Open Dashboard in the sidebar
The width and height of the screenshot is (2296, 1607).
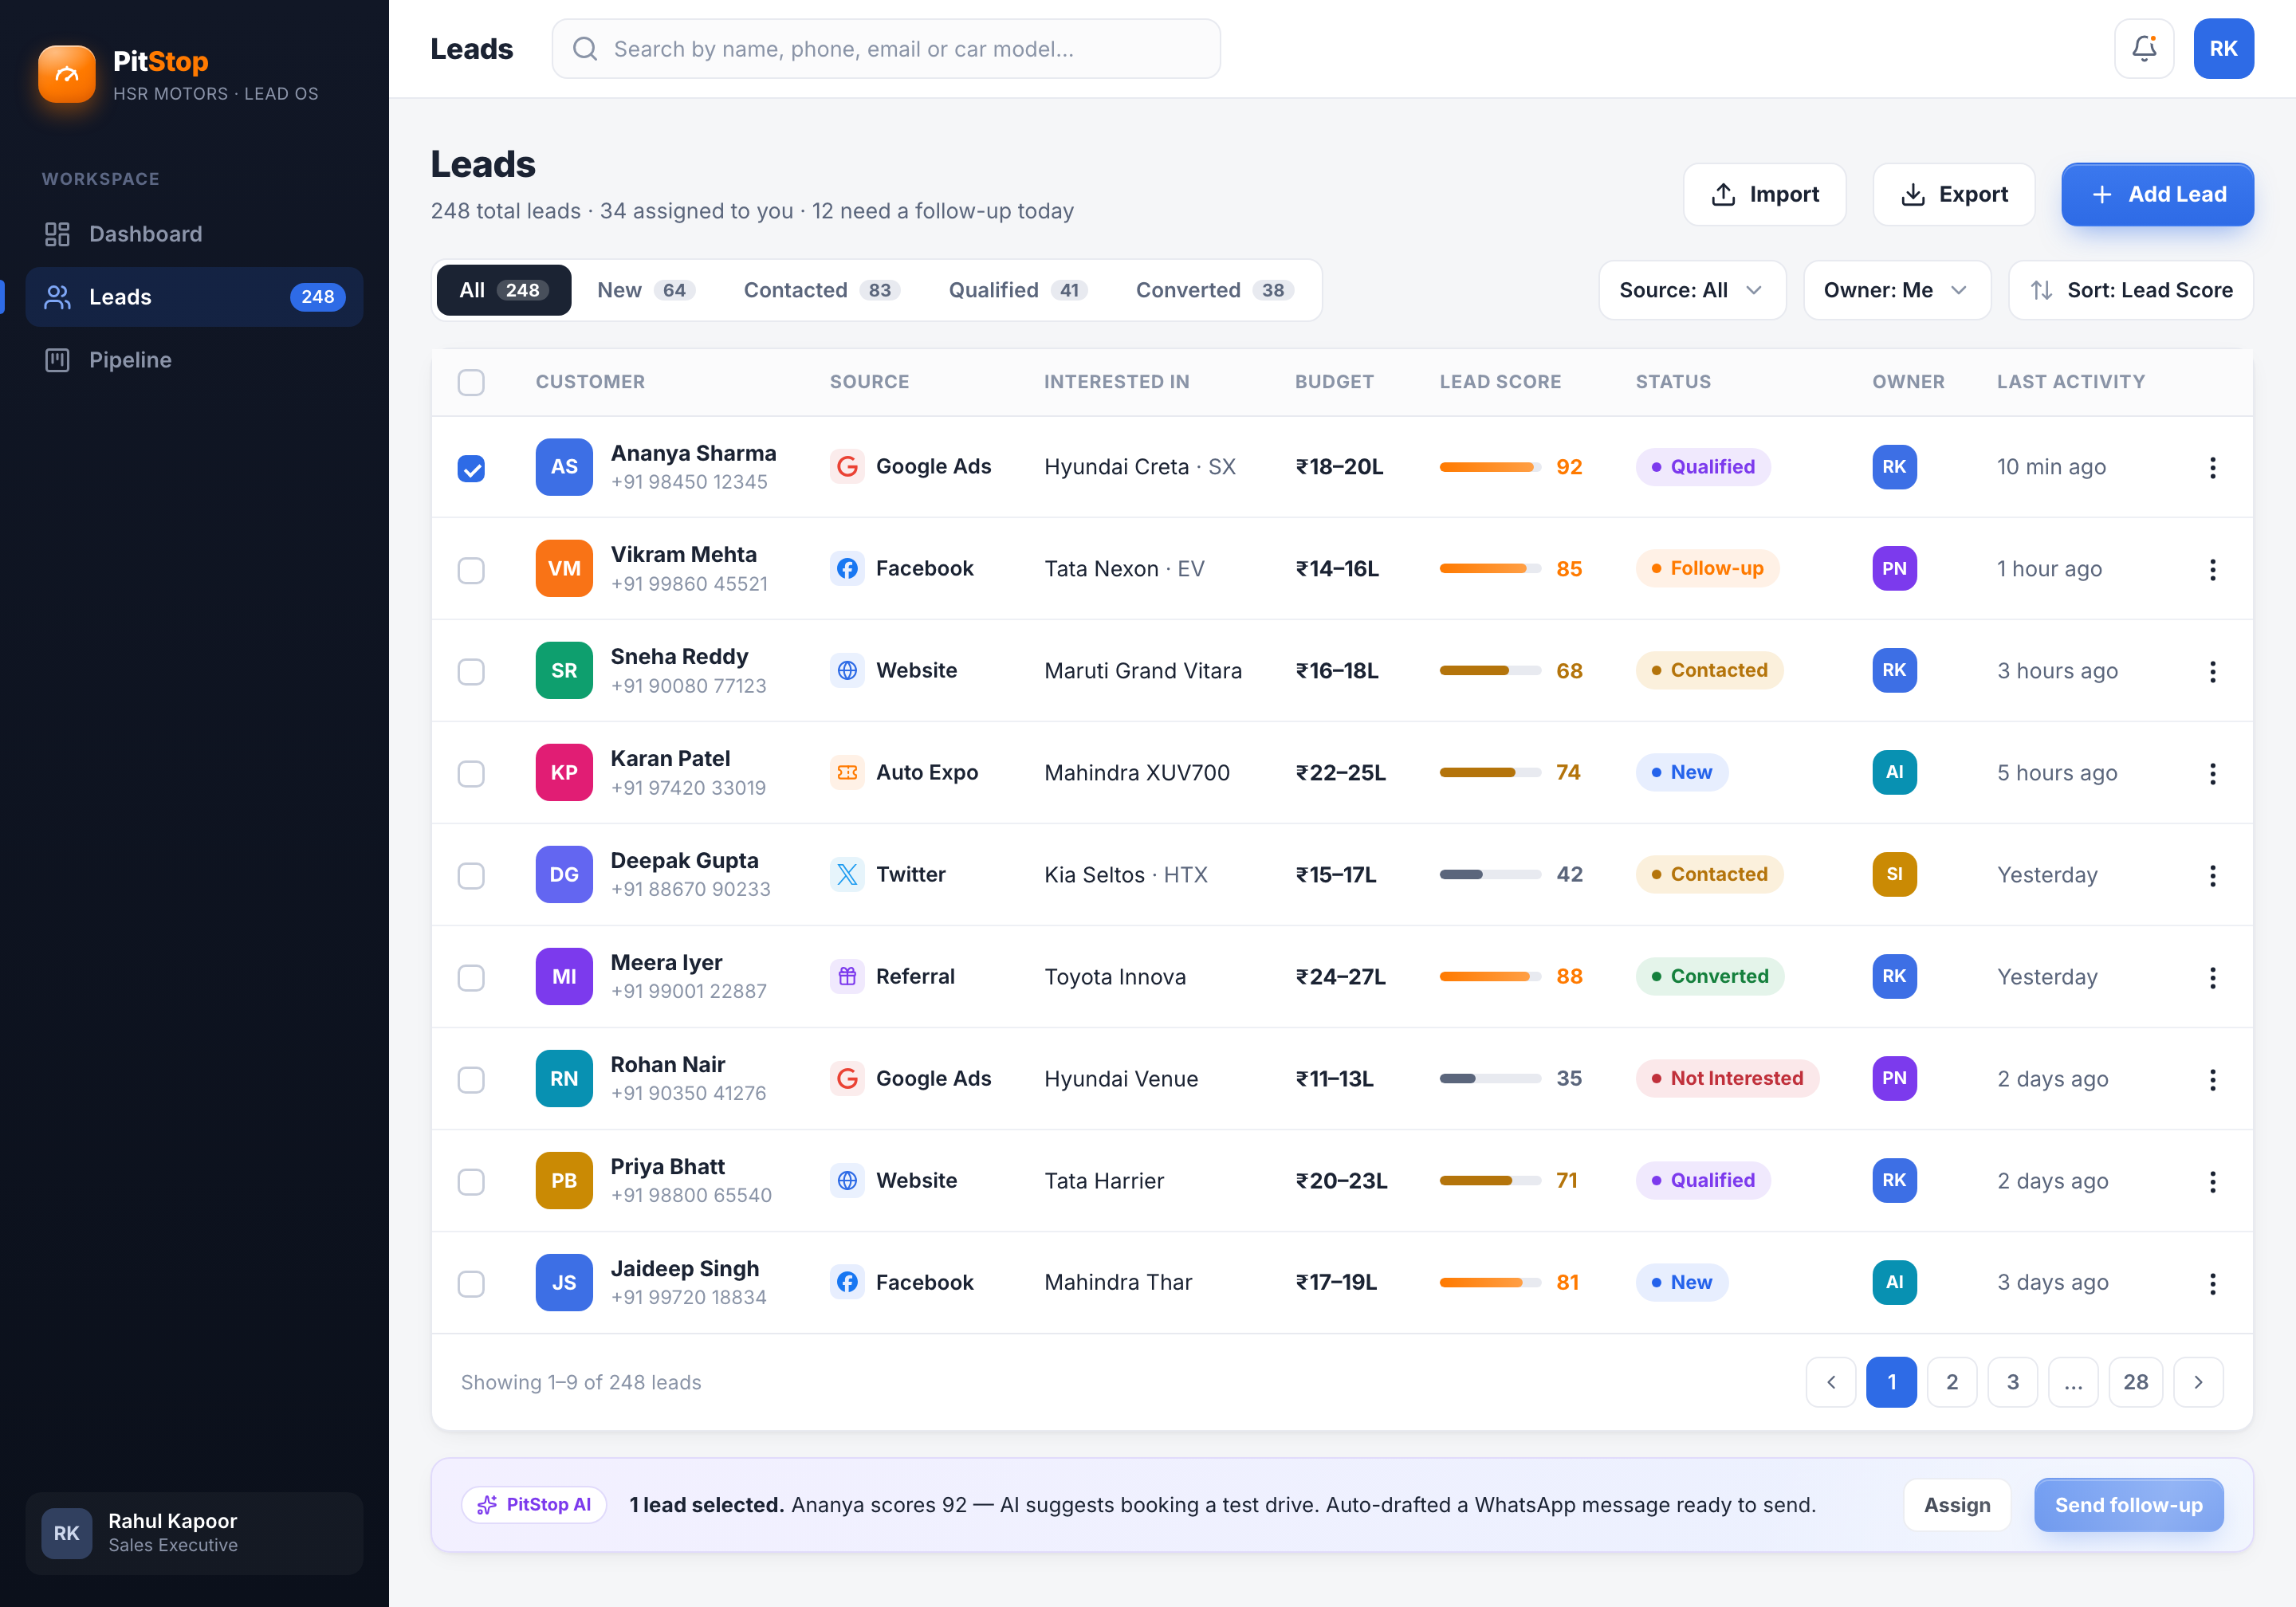tap(194, 234)
